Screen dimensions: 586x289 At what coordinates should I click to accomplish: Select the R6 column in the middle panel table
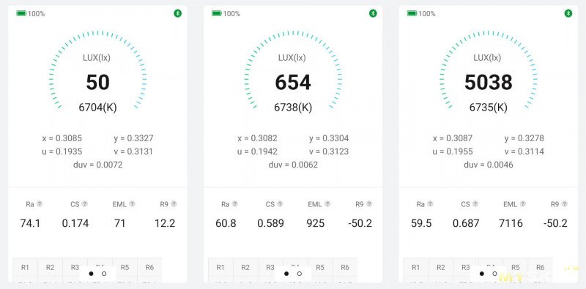pyautogui.click(x=344, y=267)
